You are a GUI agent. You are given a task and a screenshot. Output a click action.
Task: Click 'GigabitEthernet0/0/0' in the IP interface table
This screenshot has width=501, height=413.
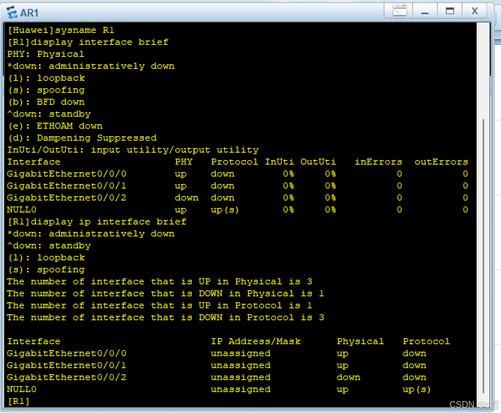coord(67,354)
